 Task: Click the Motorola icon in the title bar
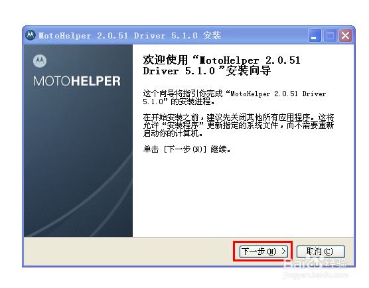pyautogui.click(x=31, y=35)
